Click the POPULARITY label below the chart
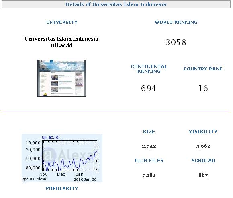This screenshot has width=233, height=198. (x=62, y=188)
